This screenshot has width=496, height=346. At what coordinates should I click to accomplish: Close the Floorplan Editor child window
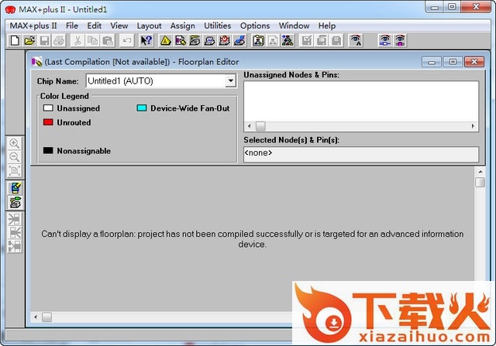pos(474,62)
